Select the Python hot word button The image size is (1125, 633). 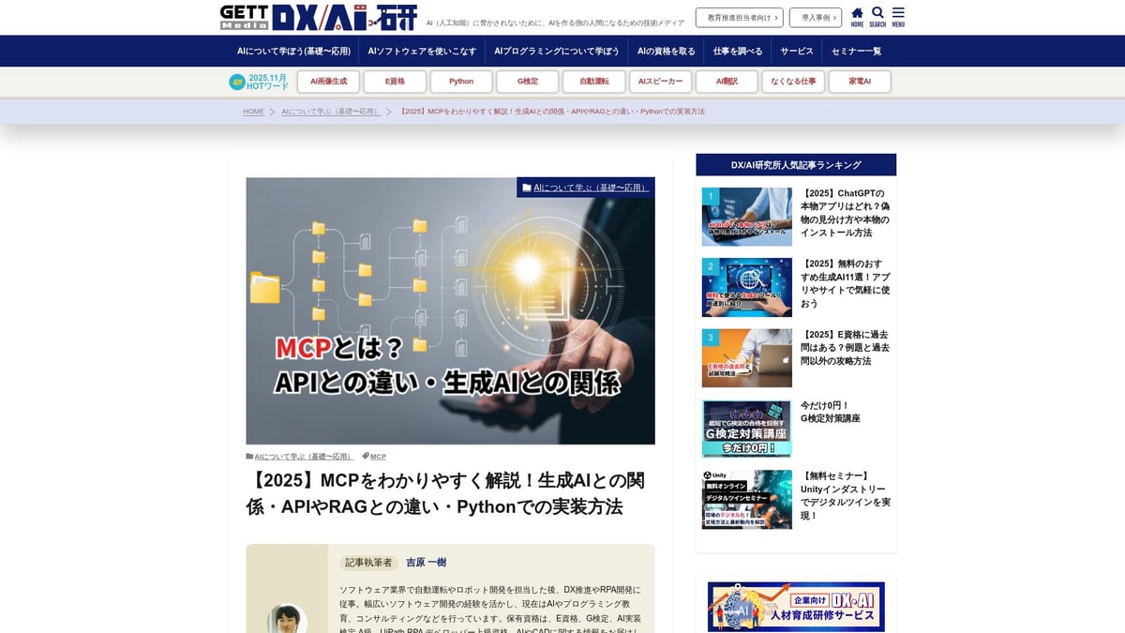[461, 82]
